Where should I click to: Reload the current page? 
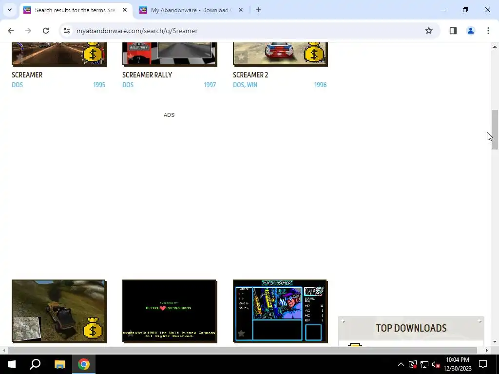[46, 31]
